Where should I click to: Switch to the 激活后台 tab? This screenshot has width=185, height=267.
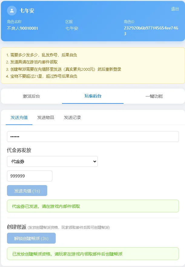pyautogui.click(x=31, y=96)
